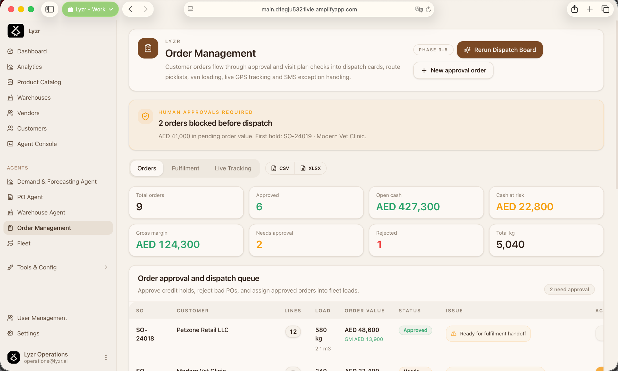Click customer Petzone Retail LLC
Viewport: 618px width, 371px height.
coord(202,330)
